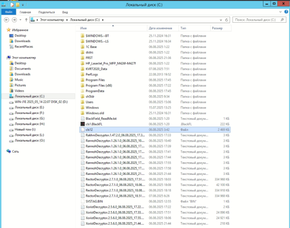Click the Back navigation arrow

[6, 20]
